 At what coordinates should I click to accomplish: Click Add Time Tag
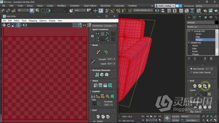point(128,121)
